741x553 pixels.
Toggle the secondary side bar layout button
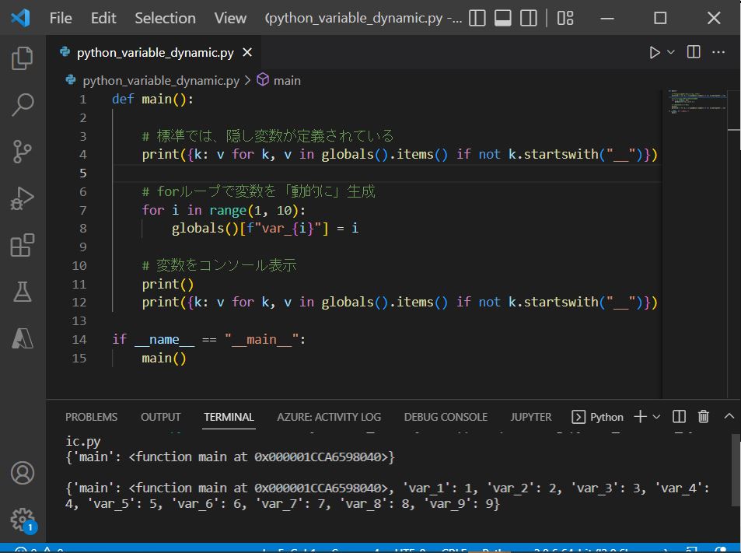coord(528,18)
